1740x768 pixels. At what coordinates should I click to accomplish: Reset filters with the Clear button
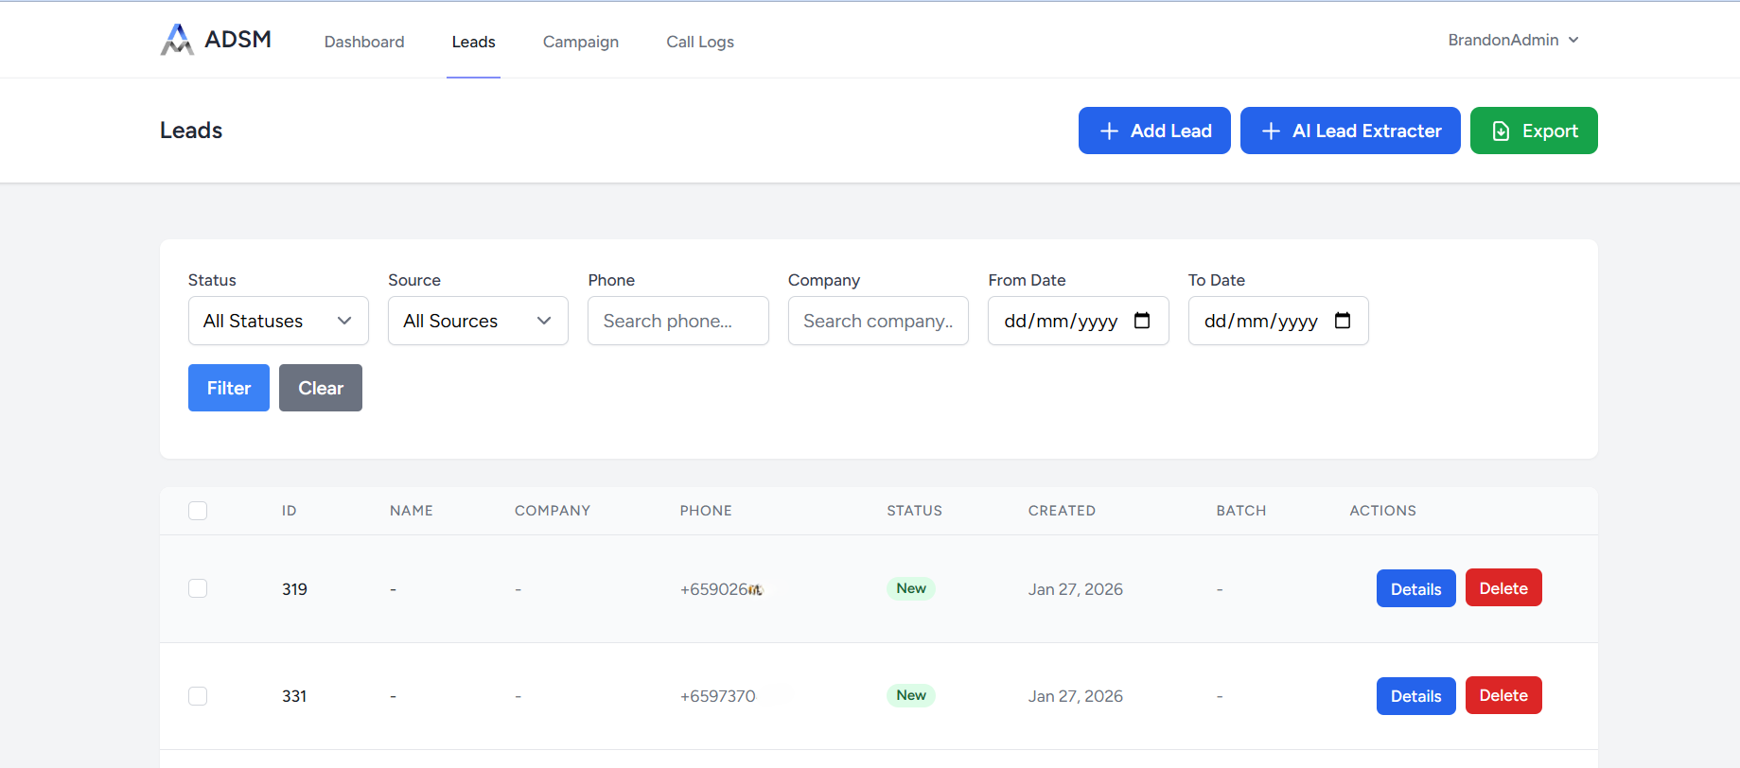pyautogui.click(x=321, y=388)
